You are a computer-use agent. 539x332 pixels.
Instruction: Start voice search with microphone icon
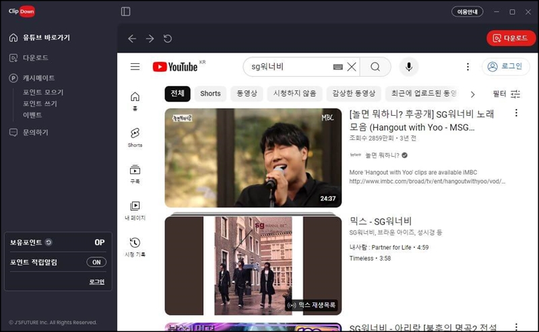click(x=409, y=67)
